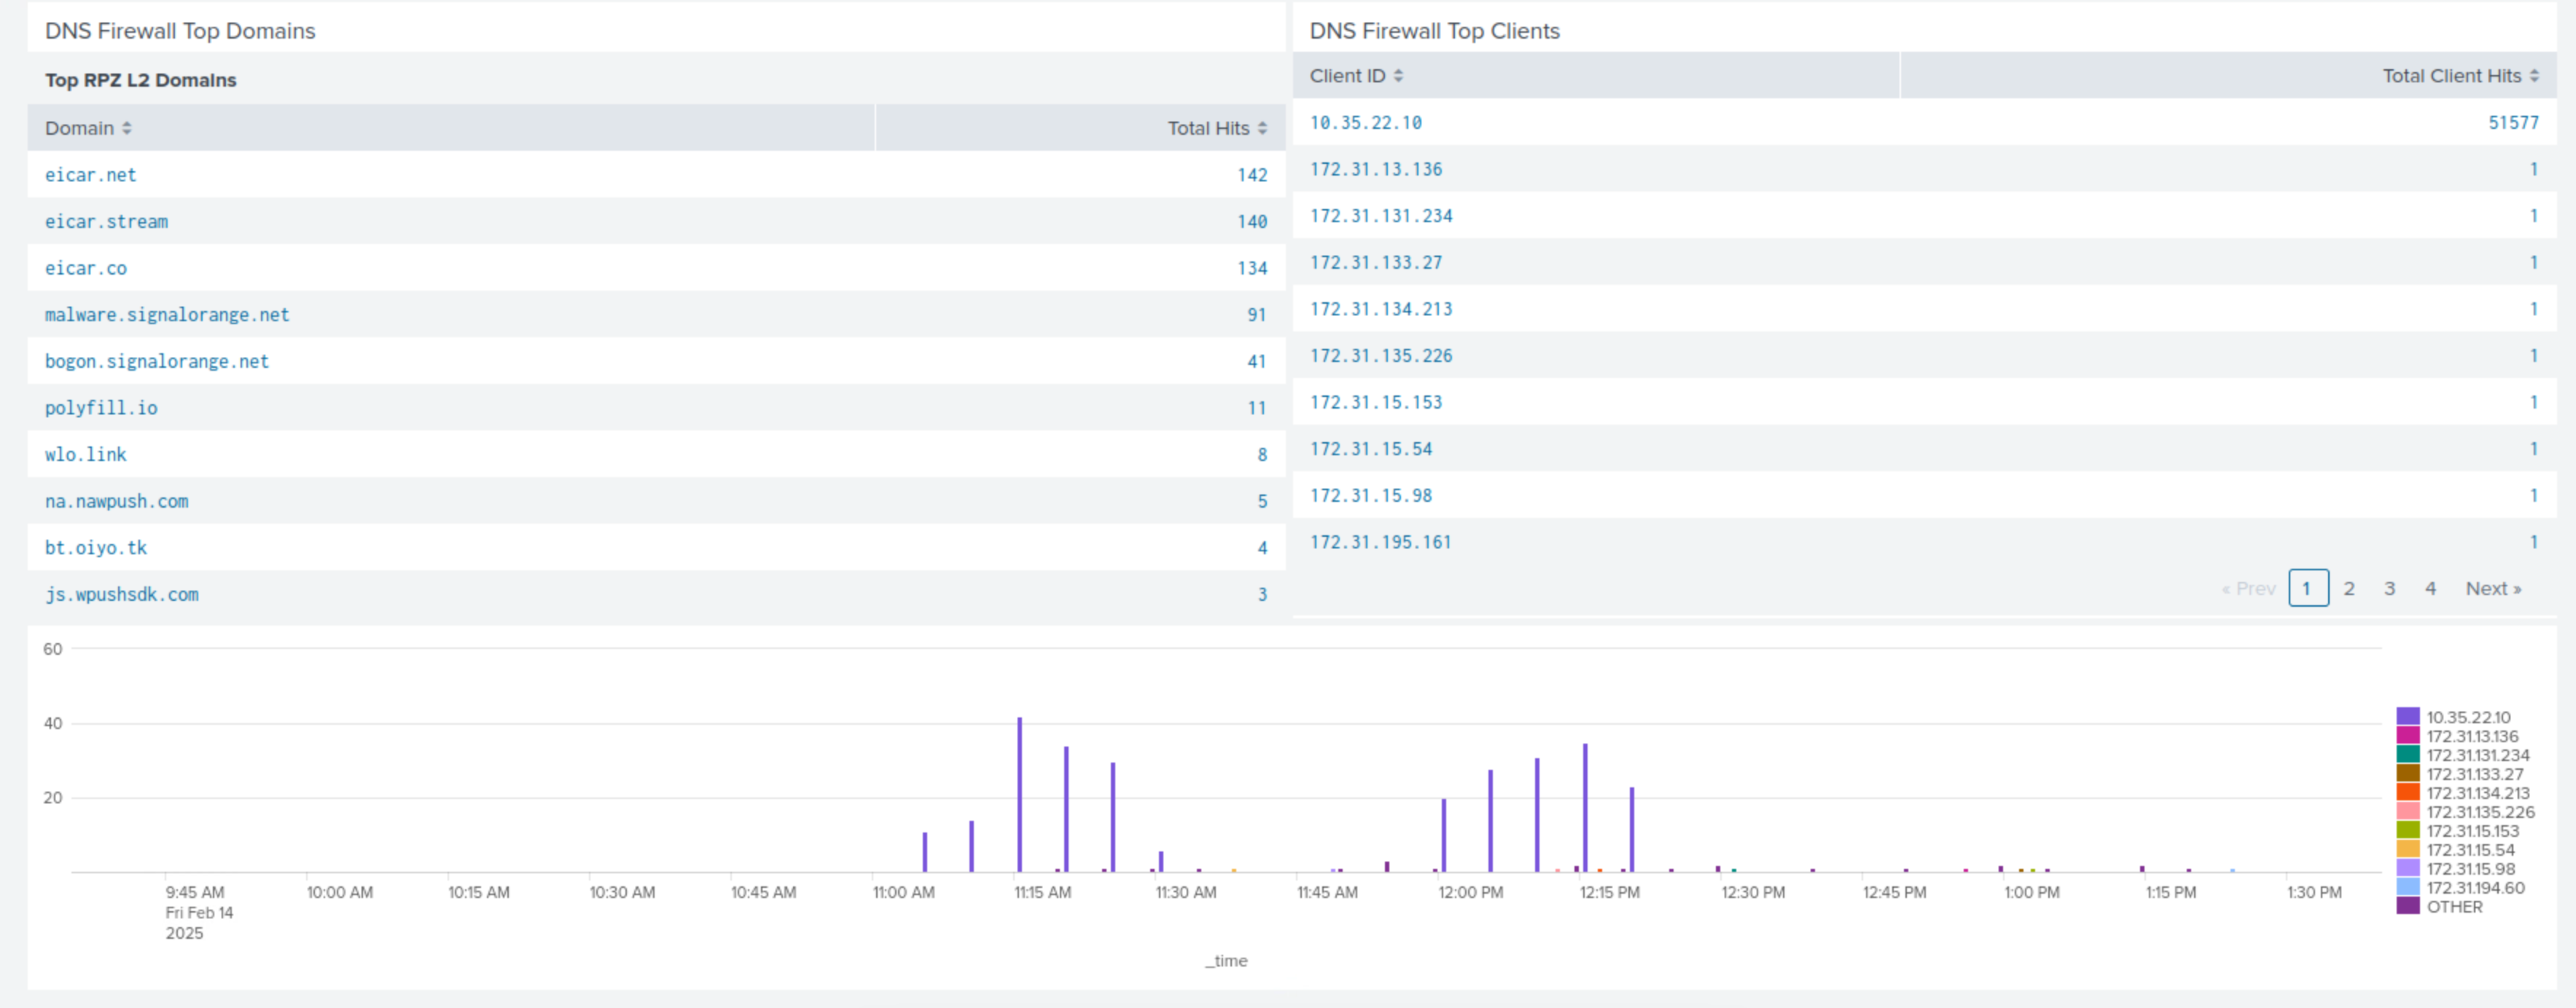2576x1008 pixels.
Task: Open client 10.35.22.10 drilldown
Action: pos(1365,123)
